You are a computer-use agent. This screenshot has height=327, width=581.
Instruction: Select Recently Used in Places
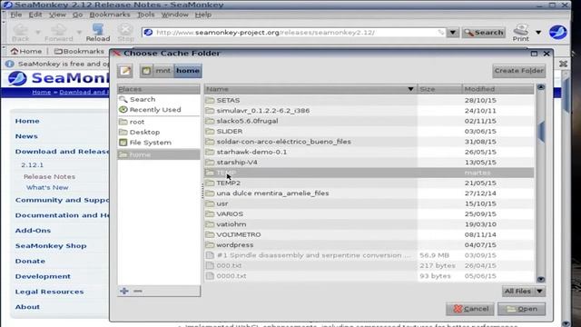tap(159, 110)
